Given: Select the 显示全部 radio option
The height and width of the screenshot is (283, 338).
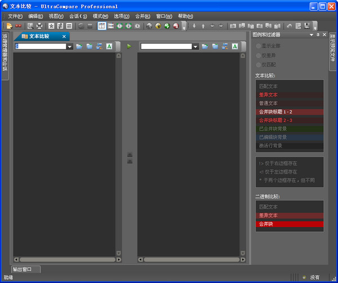Looking at the screenshot, I should (x=259, y=46).
